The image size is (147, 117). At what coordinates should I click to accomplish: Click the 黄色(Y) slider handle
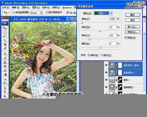click(x=89, y=39)
